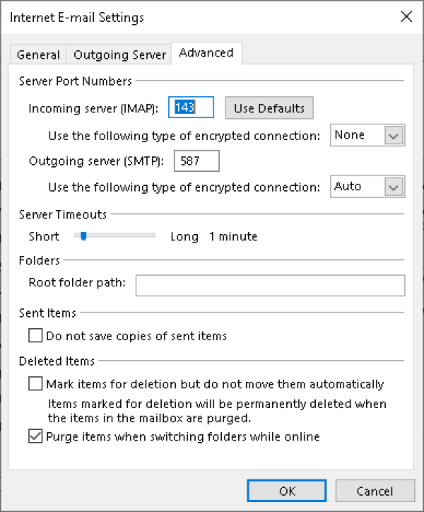The image size is (424, 512).
Task: Focus the Root folder path text box
Action: point(270,285)
